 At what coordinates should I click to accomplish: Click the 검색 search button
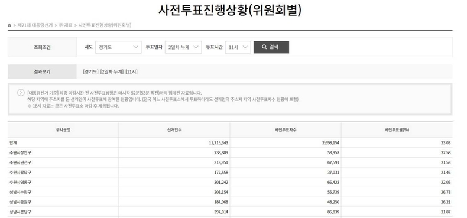click(271, 47)
